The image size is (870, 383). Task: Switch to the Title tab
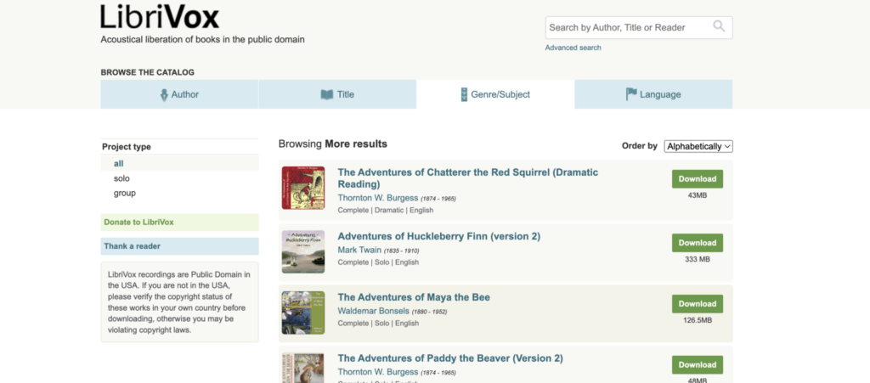(x=337, y=94)
